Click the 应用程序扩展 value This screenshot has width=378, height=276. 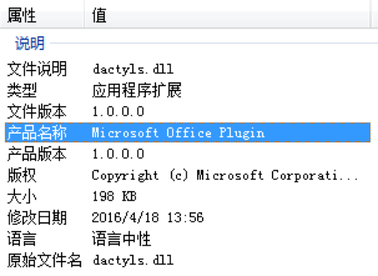(137, 90)
